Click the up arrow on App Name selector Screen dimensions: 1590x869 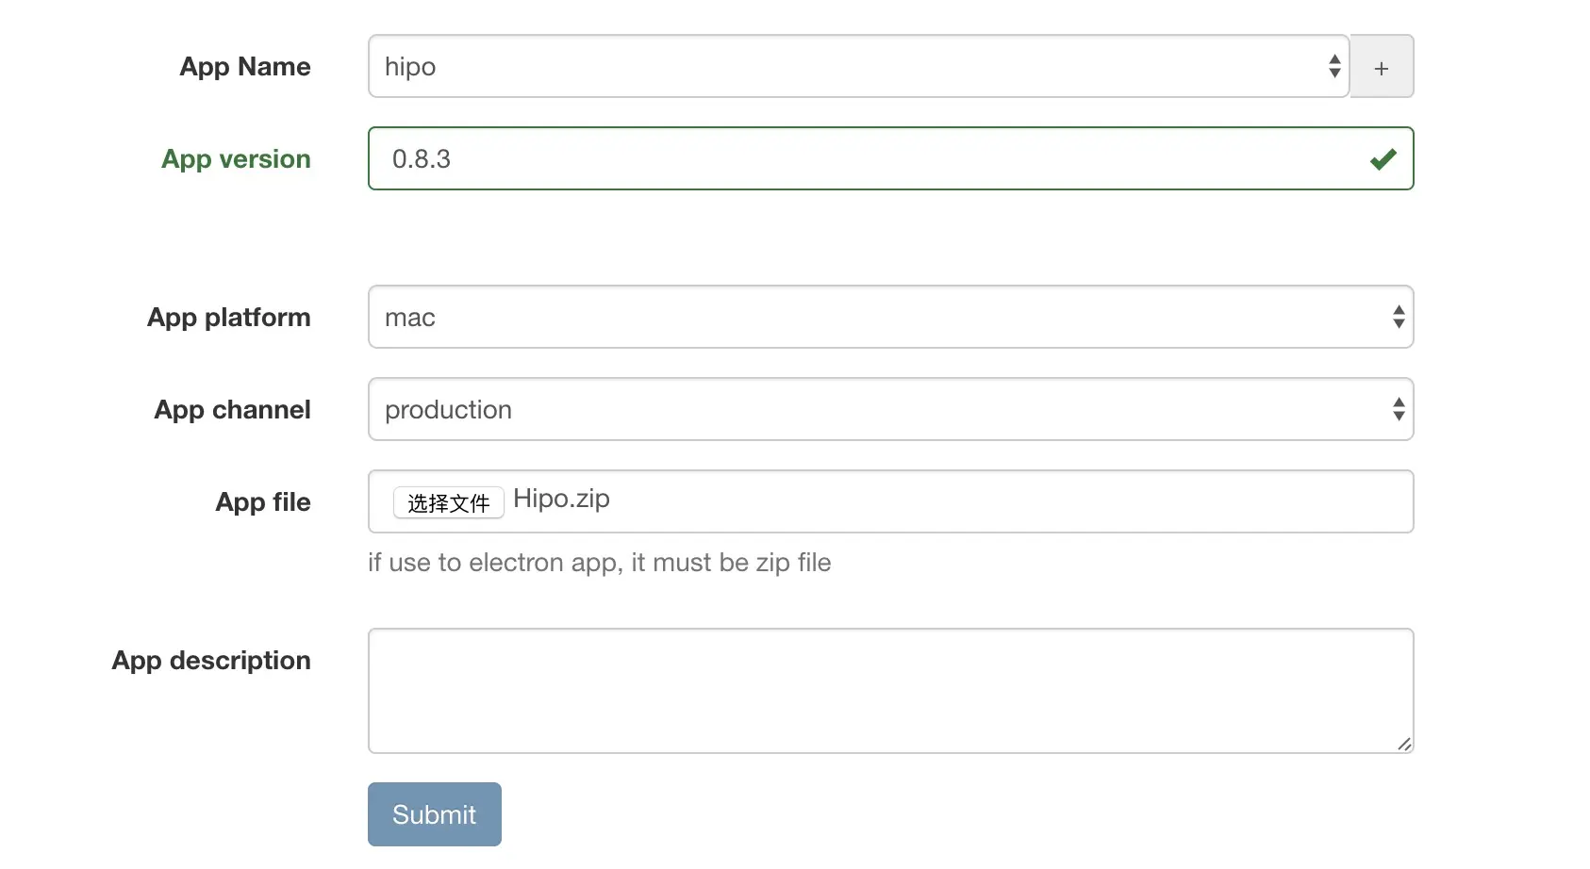click(x=1334, y=59)
